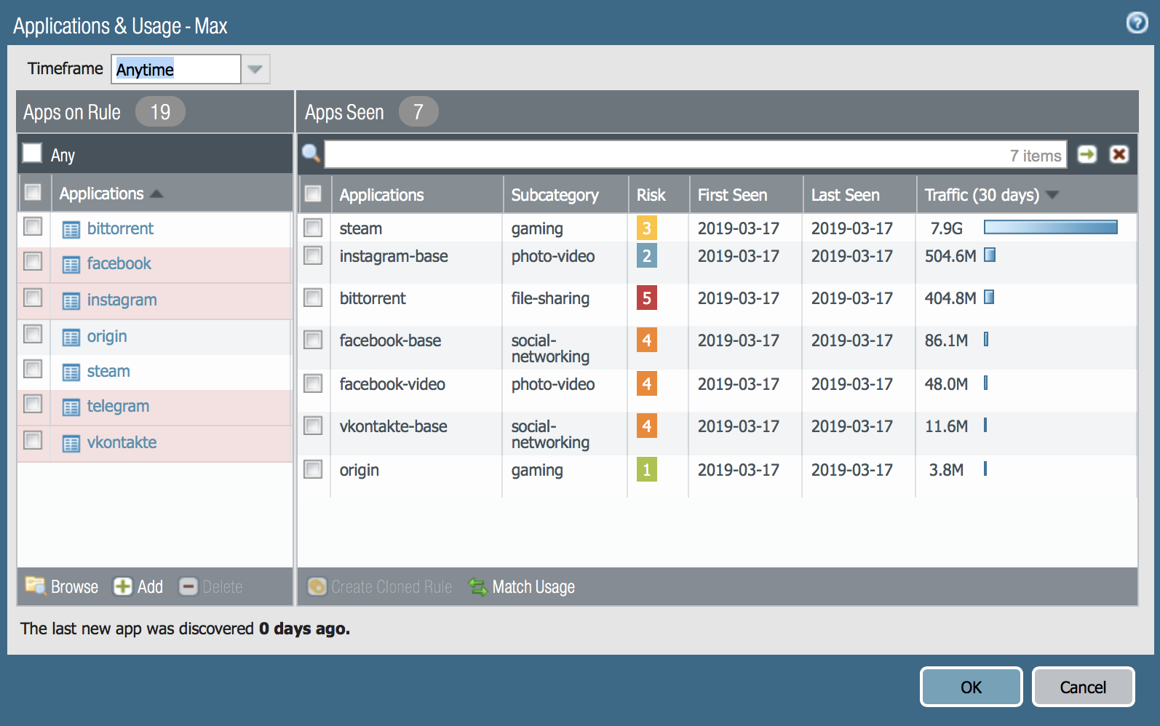Screen dimensions: 1160x726
Task: Click the origin link in Apps on Rule
Action: [x=107, y=336]
